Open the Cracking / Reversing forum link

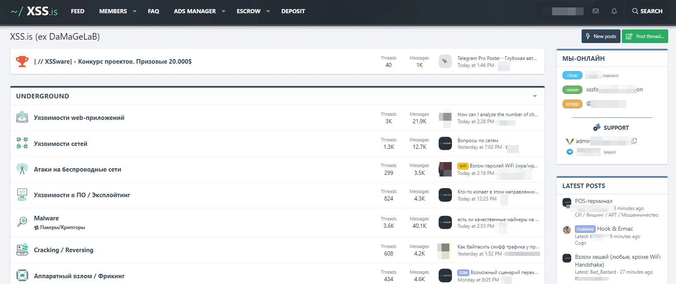(x=64, y=250)
